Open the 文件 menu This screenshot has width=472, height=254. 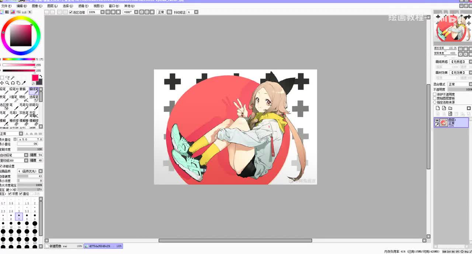point(6,6)
